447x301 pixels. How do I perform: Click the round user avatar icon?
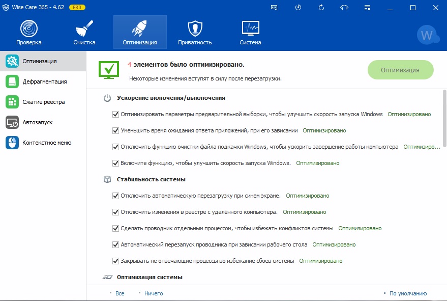coord(427,35)
